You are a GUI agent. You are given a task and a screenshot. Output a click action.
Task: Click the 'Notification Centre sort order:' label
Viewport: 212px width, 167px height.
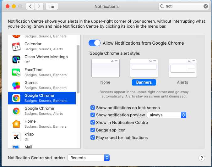point(36,158)
